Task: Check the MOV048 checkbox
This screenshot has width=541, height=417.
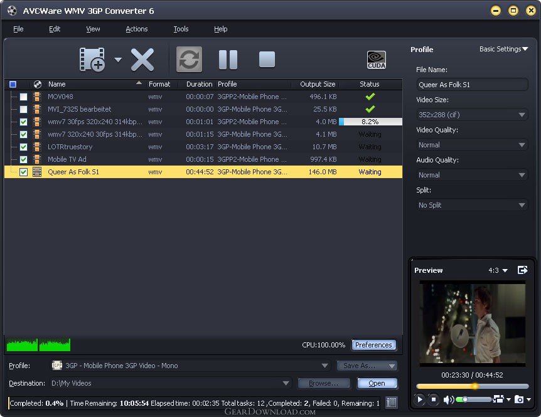Action: (x=23, y=97)
